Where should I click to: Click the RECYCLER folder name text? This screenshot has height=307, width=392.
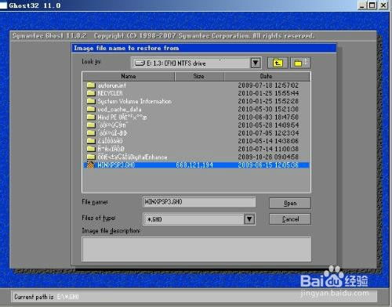coord(110,93)
